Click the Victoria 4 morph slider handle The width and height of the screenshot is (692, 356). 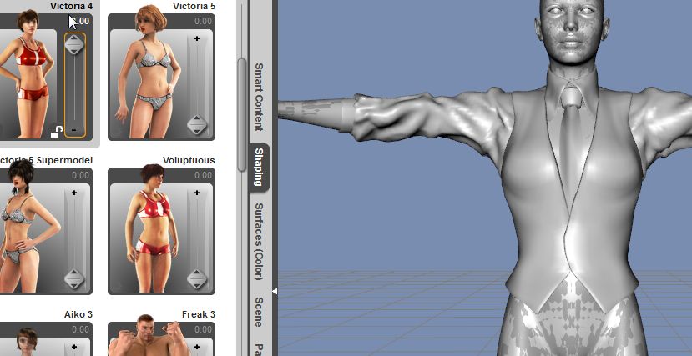(74, 45)
